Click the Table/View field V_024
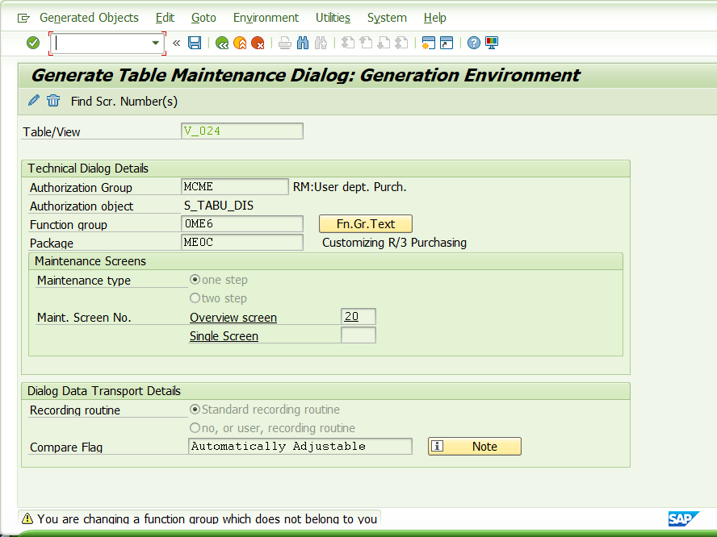The width and height of the screenshot is (717, 537). point(242,131)
